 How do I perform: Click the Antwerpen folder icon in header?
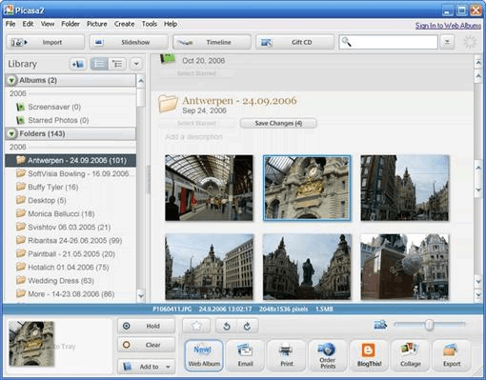coord(168,104)
